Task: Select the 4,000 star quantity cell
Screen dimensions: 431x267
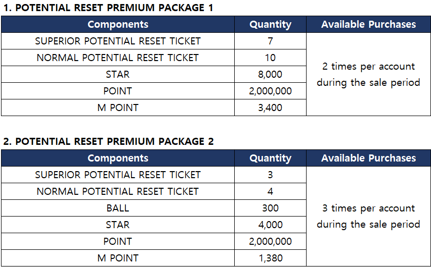Action: (270, 225)
